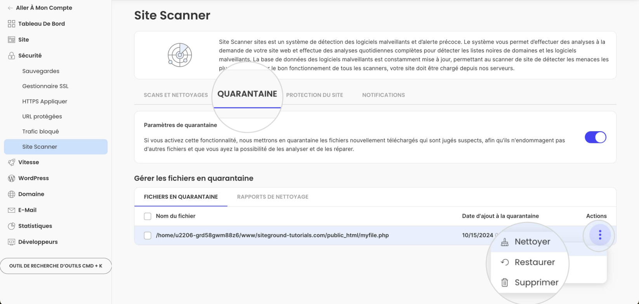Click the Date d'ajout à la quarantaine header

point(500,216)
